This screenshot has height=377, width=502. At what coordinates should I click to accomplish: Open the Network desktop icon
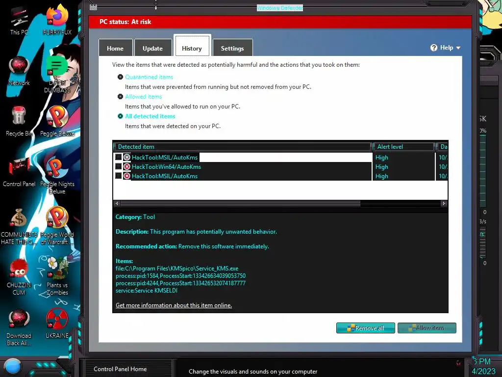point(19,71)
